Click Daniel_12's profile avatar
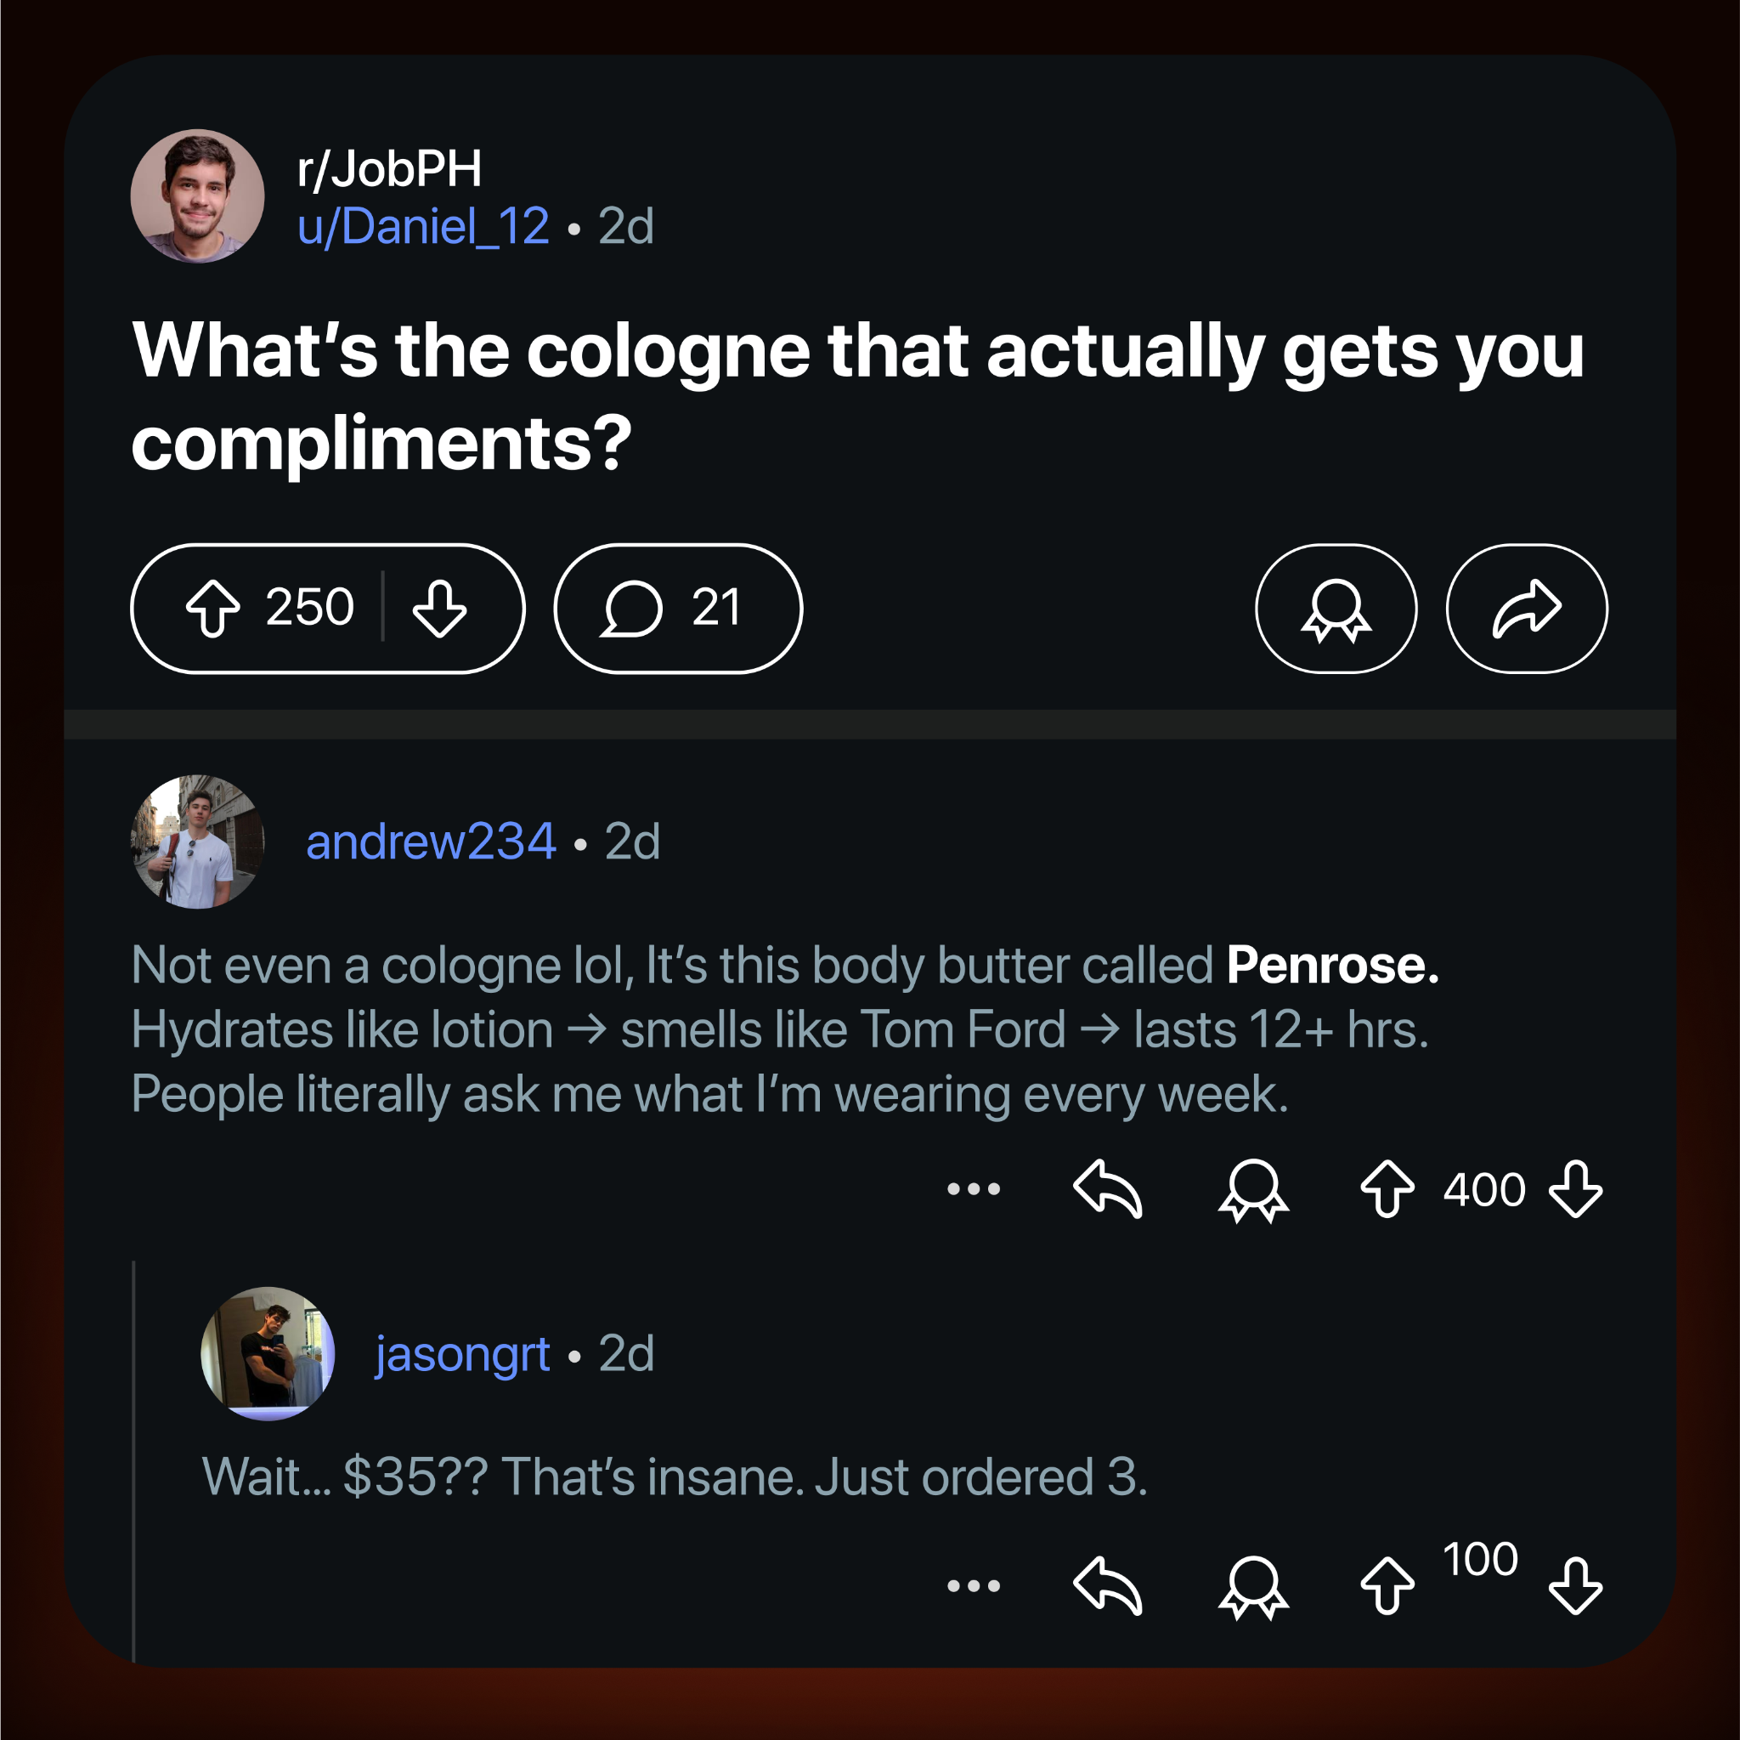This screenshot has height=1740, width=1740. coord(197,196)
